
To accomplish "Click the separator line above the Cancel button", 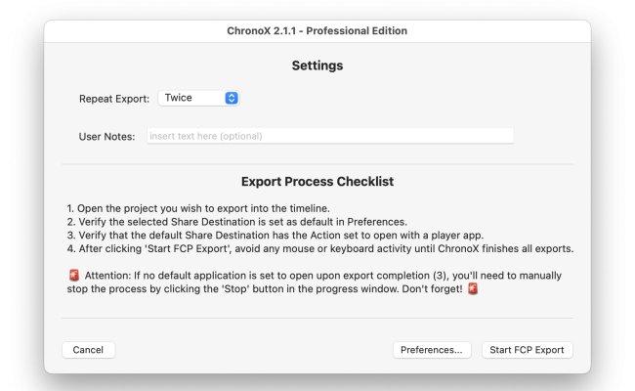I will pyautogui.click(x=317, y=318).
